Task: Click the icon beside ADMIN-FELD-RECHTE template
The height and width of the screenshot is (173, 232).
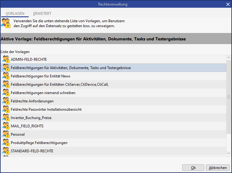Action: [6, 59]
